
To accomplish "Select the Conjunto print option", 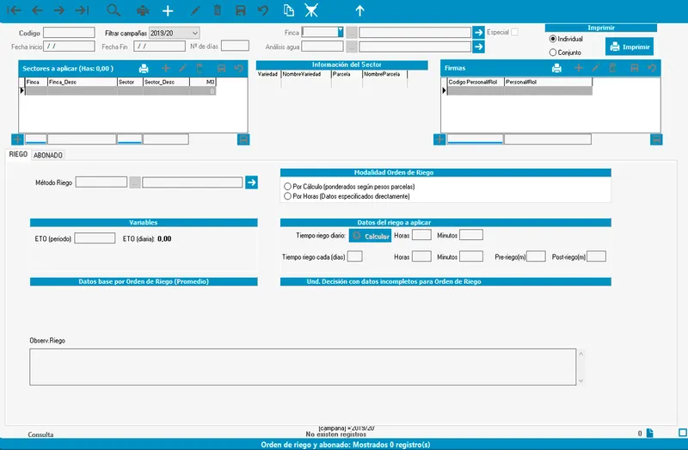I will [553, 52].
